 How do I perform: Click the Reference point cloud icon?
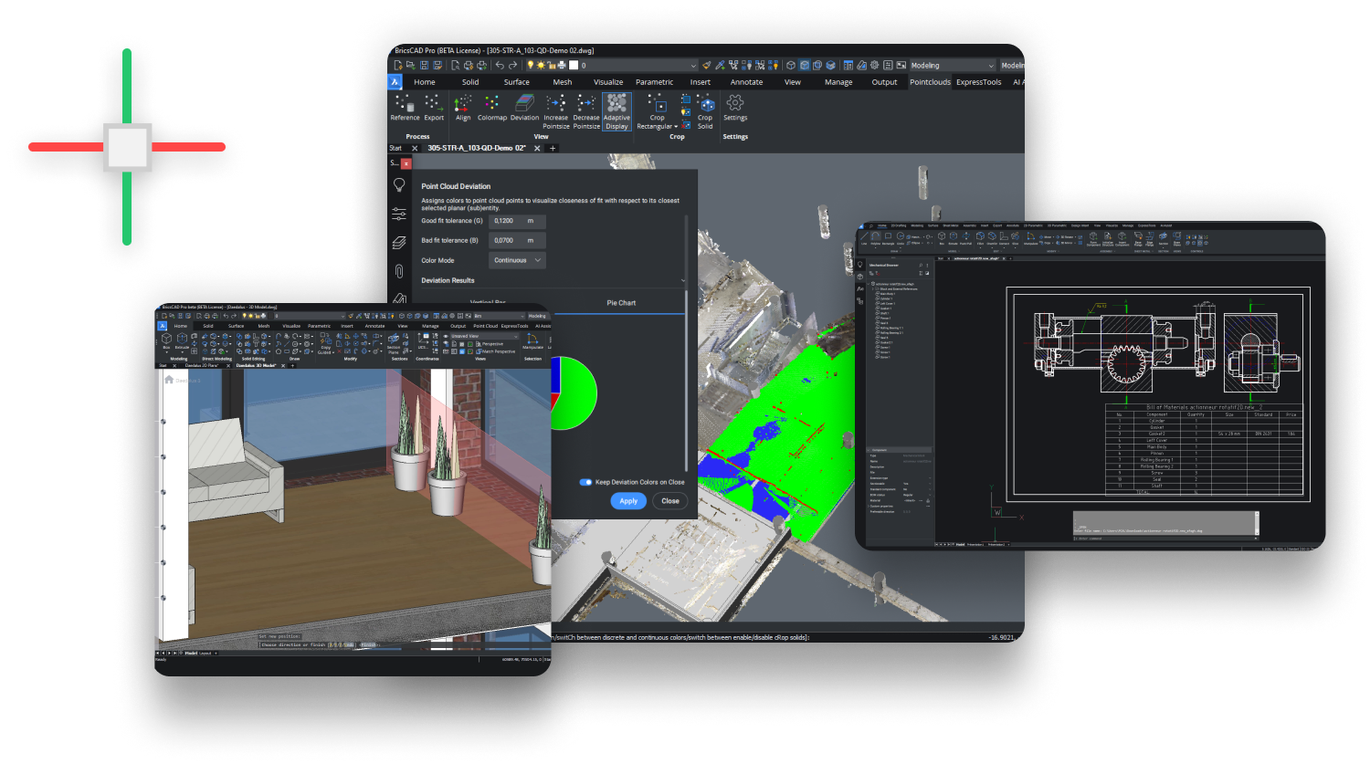coord(405,108)
